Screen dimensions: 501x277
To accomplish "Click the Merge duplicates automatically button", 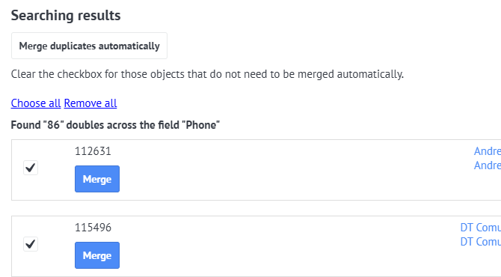I will coord(89,46).
